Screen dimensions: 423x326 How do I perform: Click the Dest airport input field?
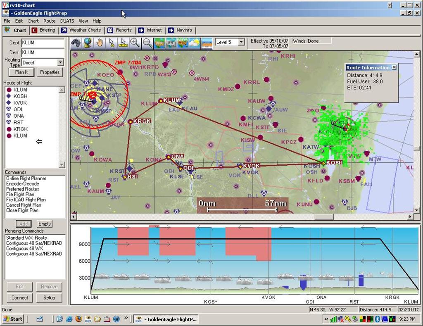pyautogui.click(x=43, y=52)
